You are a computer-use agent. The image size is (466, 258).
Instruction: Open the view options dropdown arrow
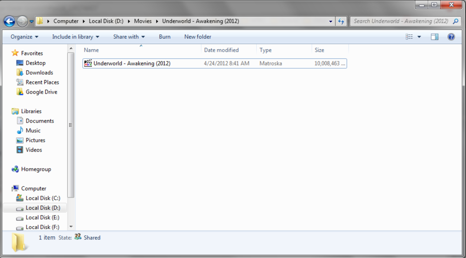(419, 37)
